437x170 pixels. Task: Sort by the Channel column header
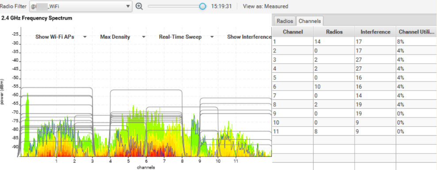click(293, 32)
